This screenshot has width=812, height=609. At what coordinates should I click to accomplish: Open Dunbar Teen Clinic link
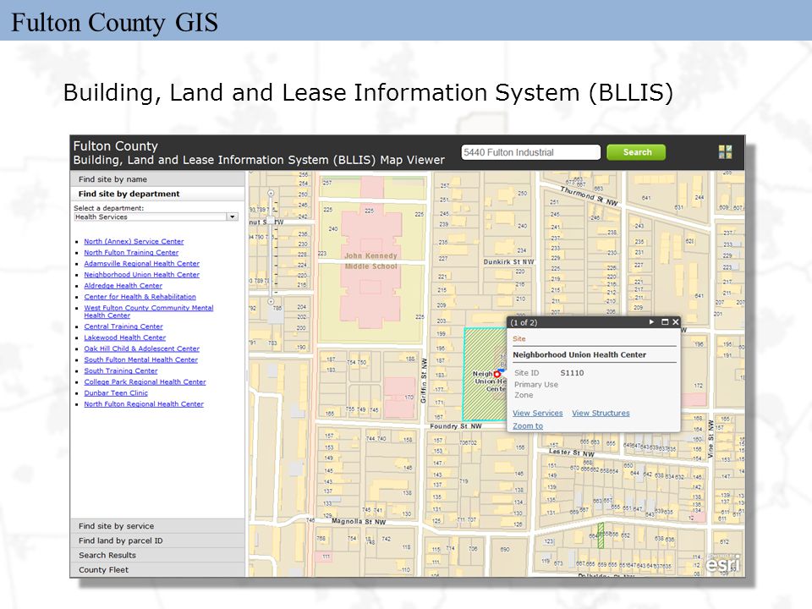[x=116, y=393]
